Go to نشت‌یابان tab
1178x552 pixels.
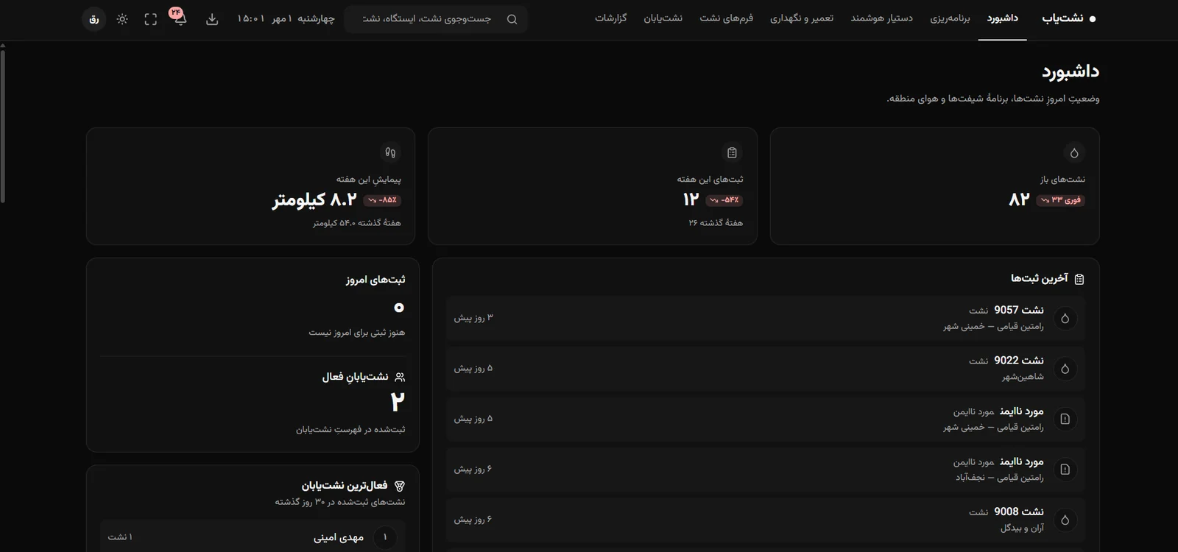point(663,18)
